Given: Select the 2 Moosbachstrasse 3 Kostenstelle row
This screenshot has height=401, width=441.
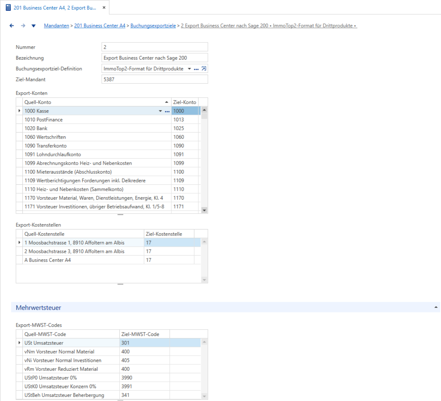Looking at the screenshot, I should (x=108, y=252).
